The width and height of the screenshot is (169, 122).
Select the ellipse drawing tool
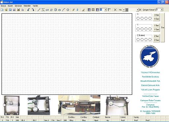tap(59, 10)
